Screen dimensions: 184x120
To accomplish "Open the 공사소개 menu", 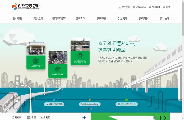I will (x=164, y=18).
